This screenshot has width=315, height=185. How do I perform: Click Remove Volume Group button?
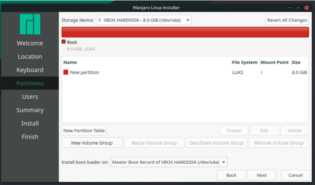279,143
